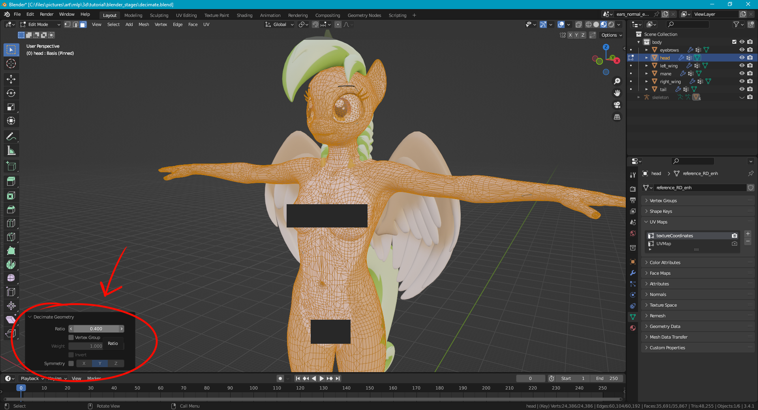Click the Weight value field

click(96, 346)
